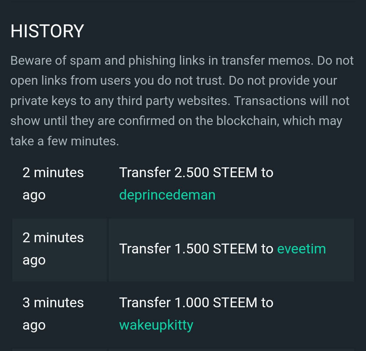Click the HISTORY heading

pyautogui.click(x=47, y=31)
